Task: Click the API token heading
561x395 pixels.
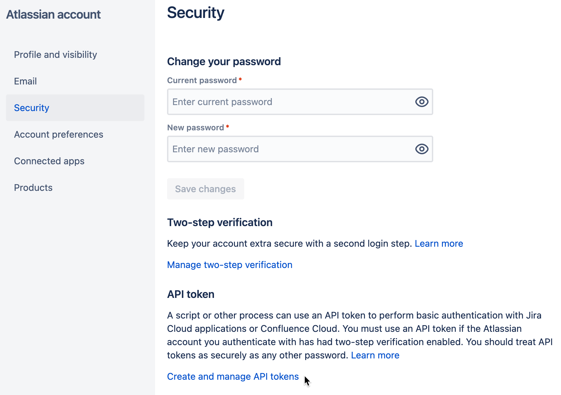Action: [191, 294]
